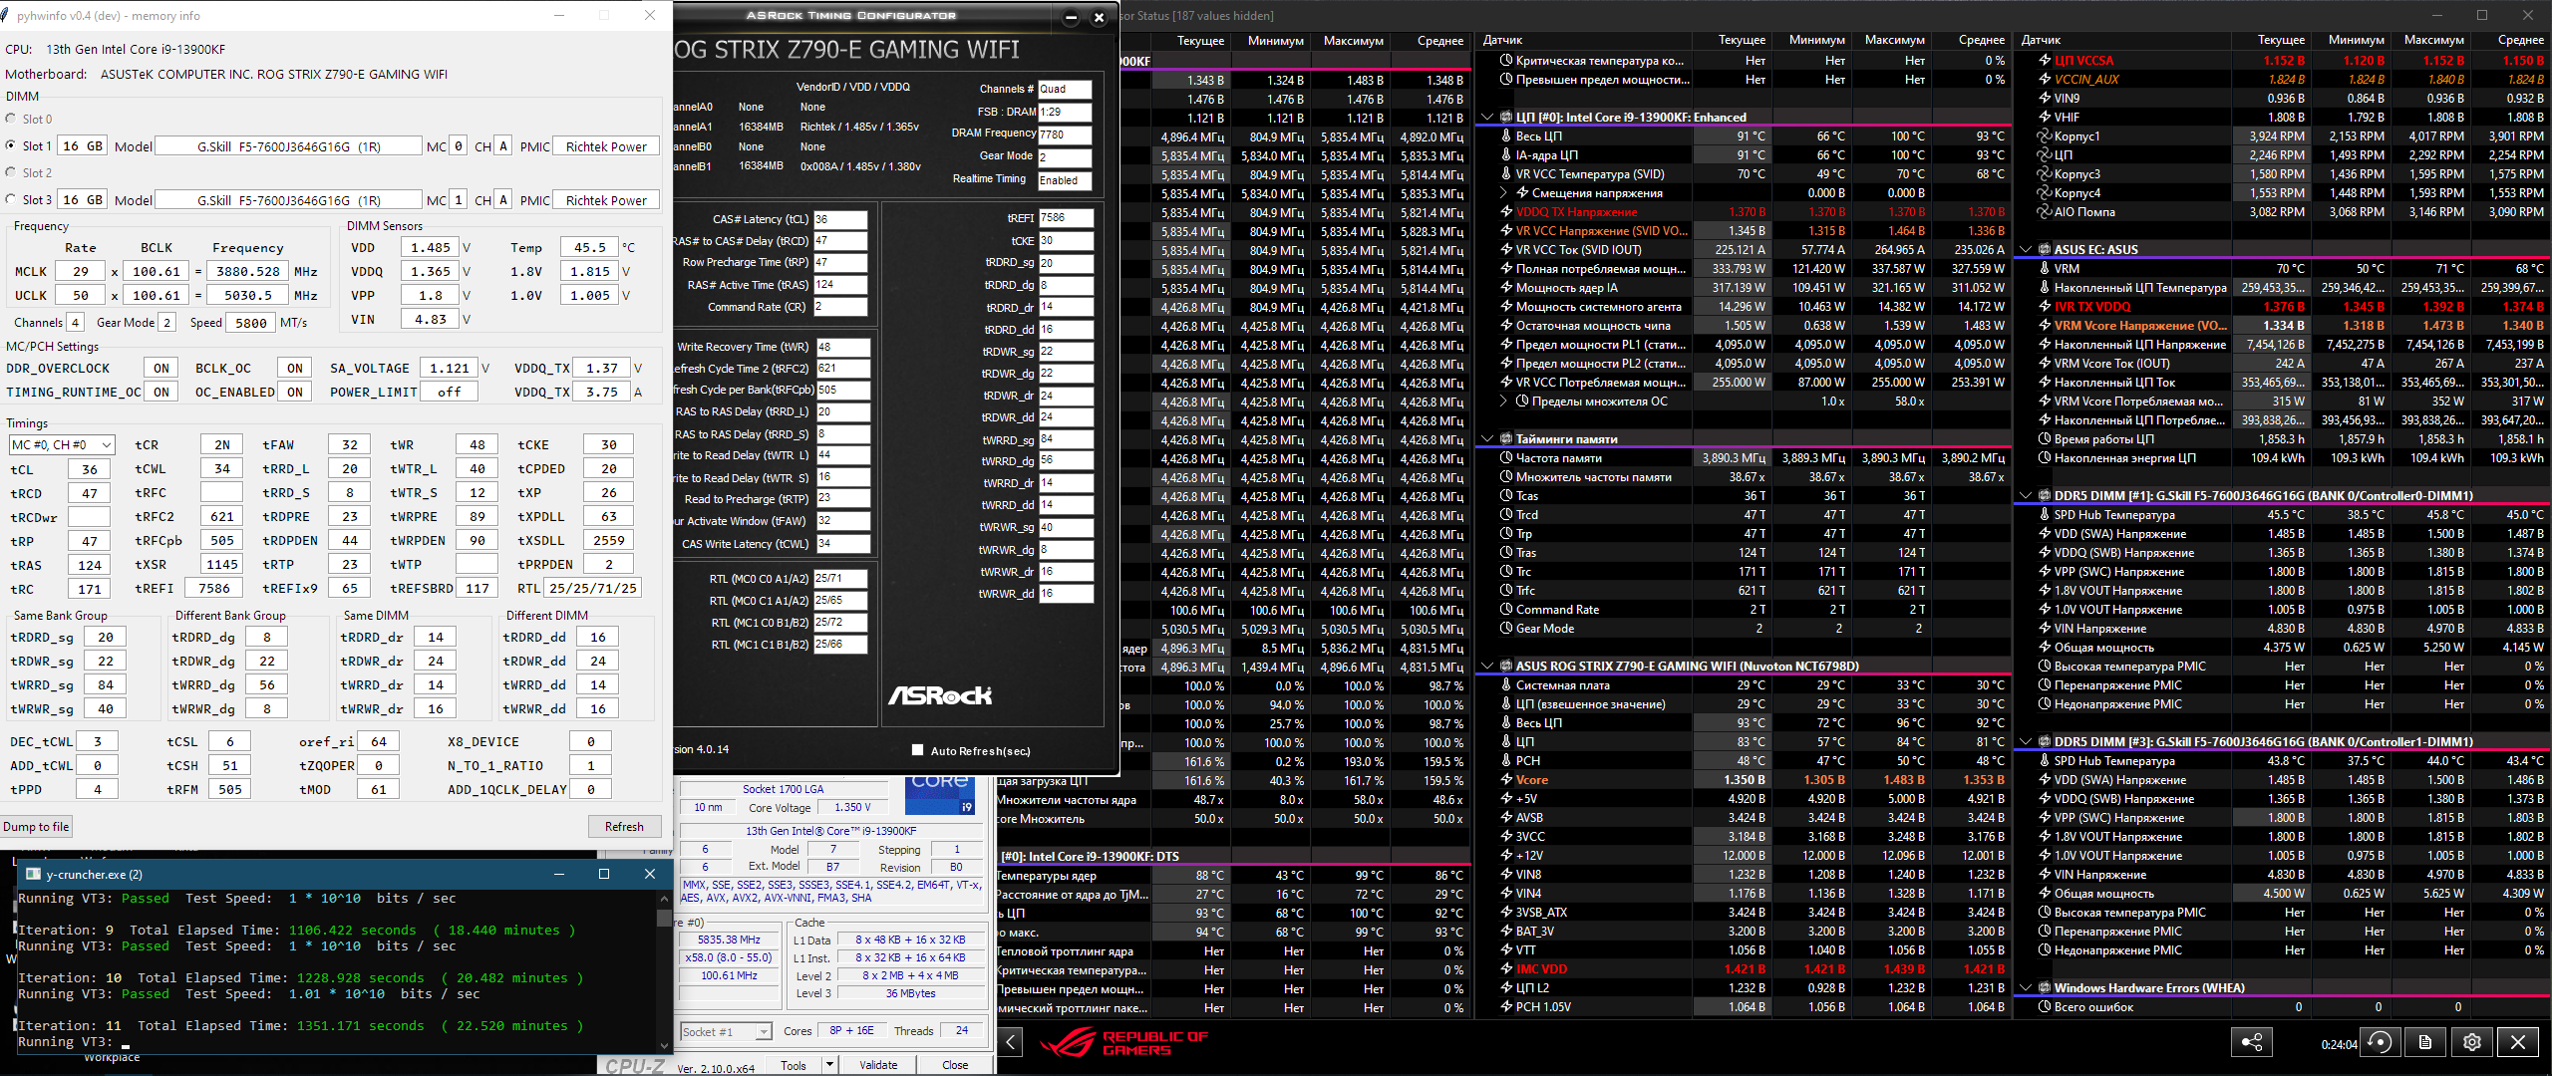Enable the Auto Refresh(sec) checkbox
2552x1076 pixels.
[917, 750]
